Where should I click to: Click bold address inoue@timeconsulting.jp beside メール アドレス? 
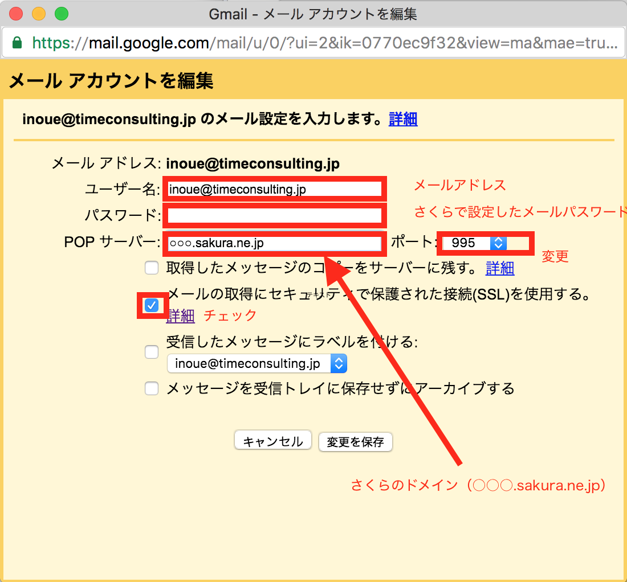click(x=253, y=164)
